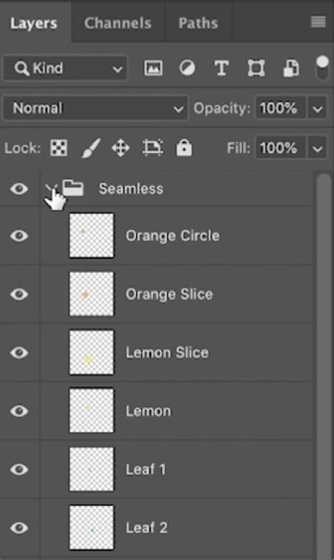Filter for shape layers icon
The width and height of the screenshot is (334, 560).
(256, 68)
